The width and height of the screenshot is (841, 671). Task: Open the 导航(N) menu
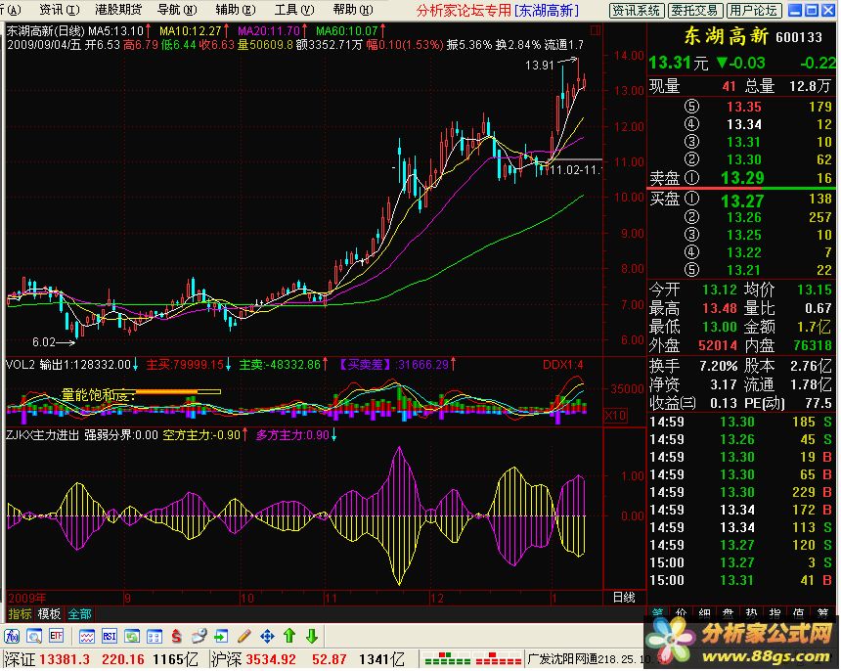click(177, 9)
